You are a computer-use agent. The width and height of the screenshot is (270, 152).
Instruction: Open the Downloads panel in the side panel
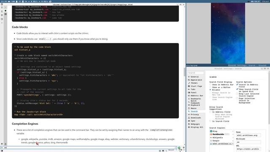(x=2, y=11)
